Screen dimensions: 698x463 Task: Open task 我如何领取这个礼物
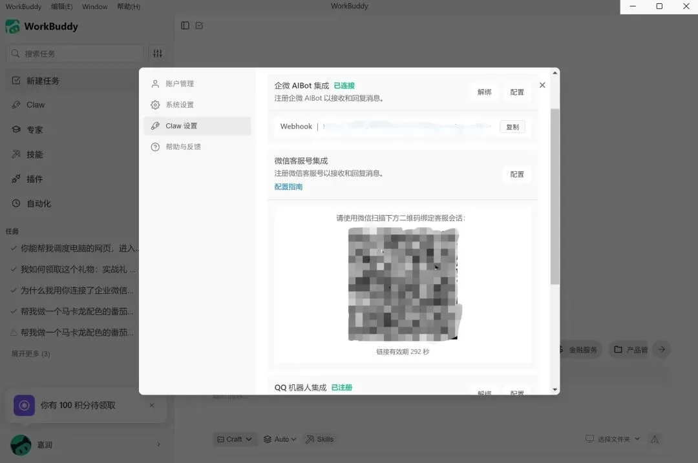(x=75, y=269)
